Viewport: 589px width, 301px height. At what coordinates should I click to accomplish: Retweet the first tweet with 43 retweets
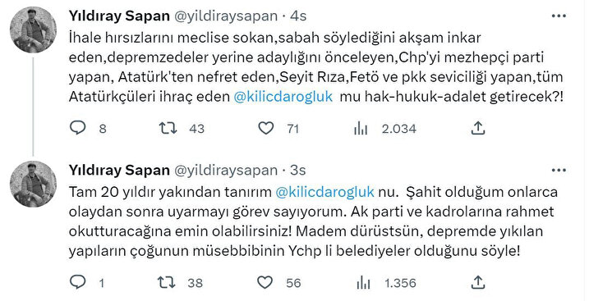tap(168, 128)
